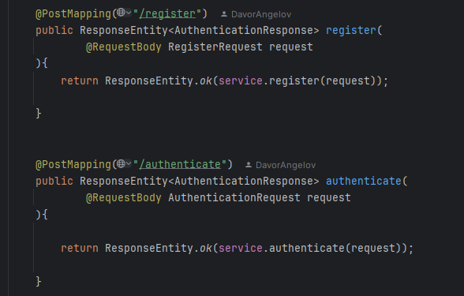This screenshot has height=296, width=464.
Task: Click the AuthenticationRequest parameter type
Action: point(234,197)
